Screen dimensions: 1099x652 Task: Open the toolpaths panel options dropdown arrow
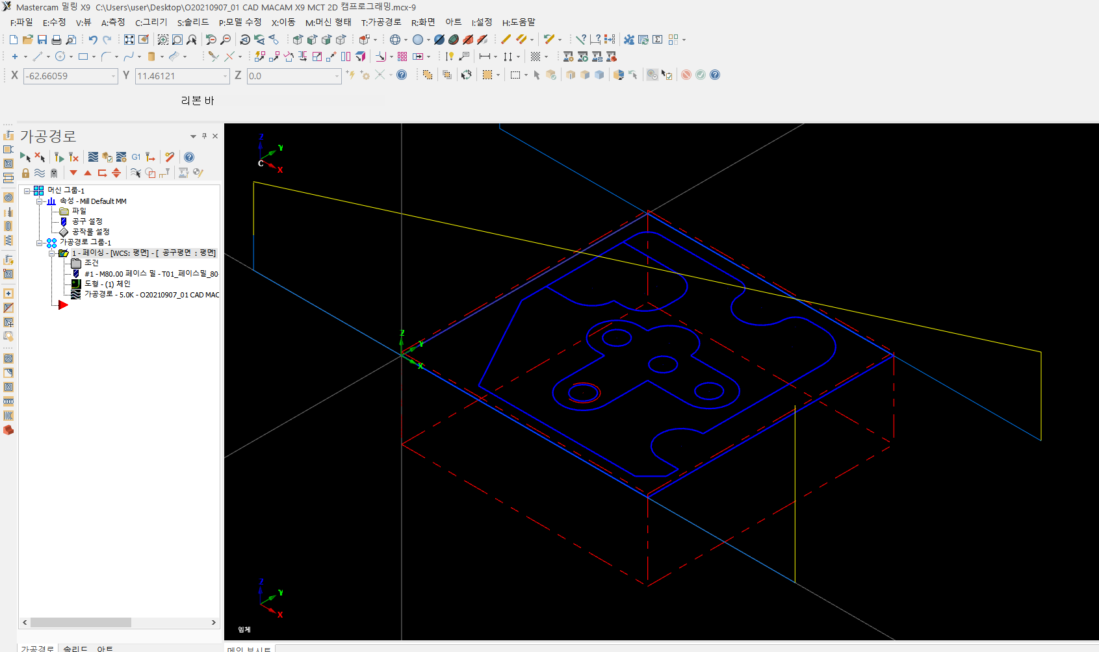pyautogui.click(x=193, y=136)
